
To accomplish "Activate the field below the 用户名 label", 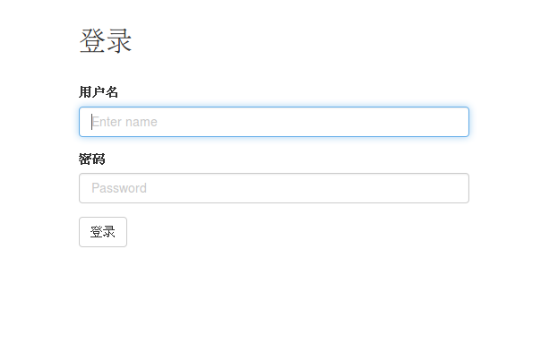I will tap(274, 122).
